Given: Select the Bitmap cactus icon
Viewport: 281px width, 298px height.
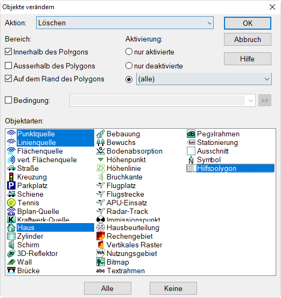Looking at the screenshot, I should (x=101, y=262).
